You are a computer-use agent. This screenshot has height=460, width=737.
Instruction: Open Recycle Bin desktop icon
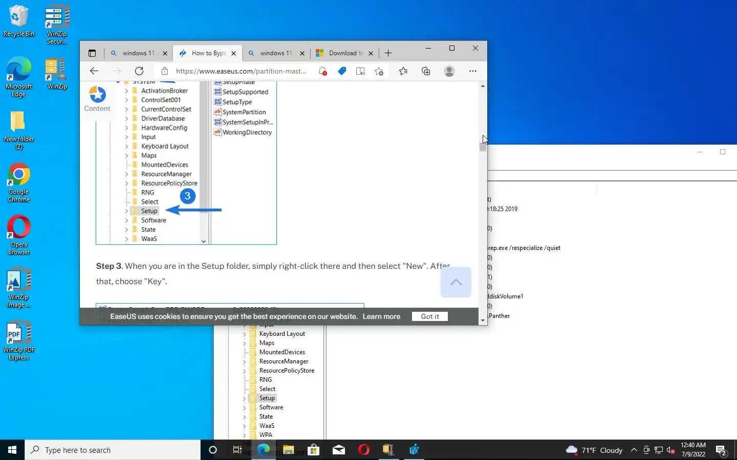point(19,20)
